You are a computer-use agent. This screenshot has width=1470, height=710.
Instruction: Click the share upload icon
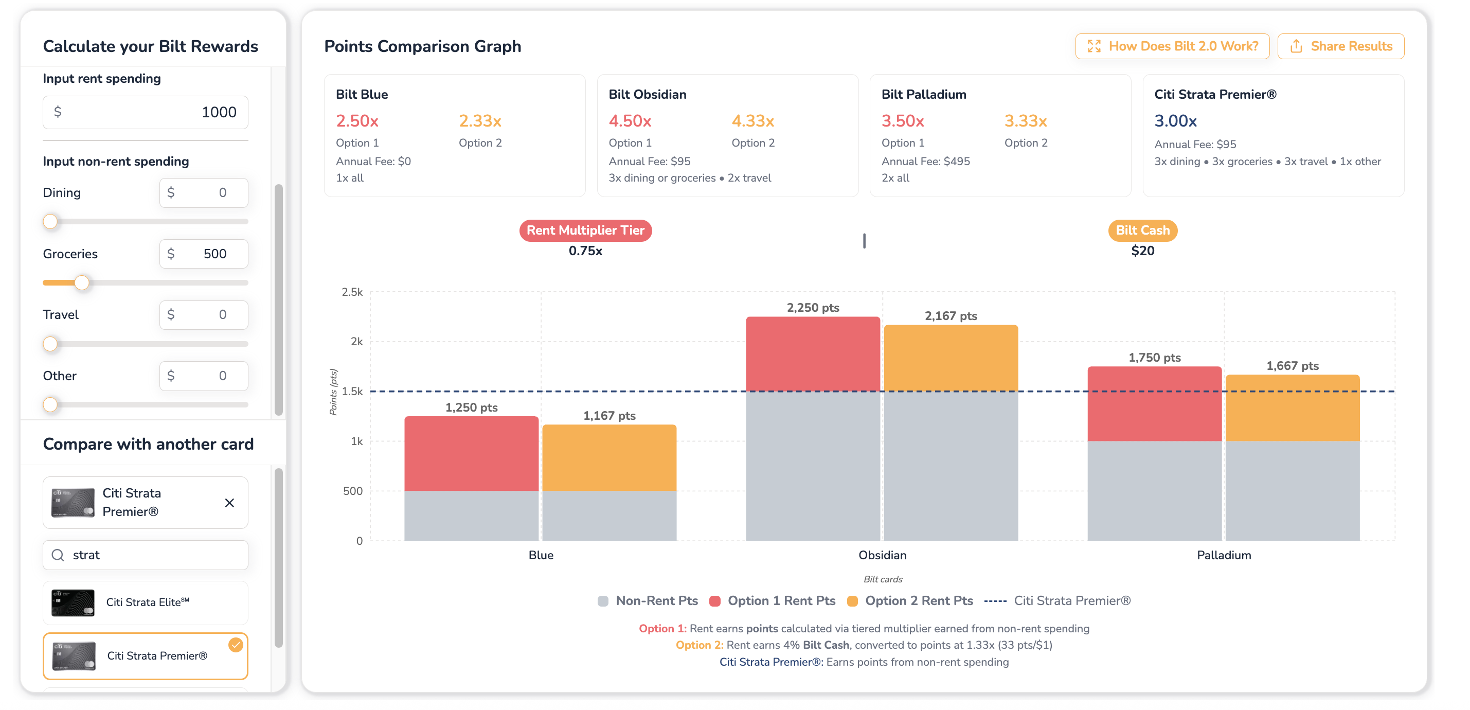pyautogui.click(x=1296, y=46)
